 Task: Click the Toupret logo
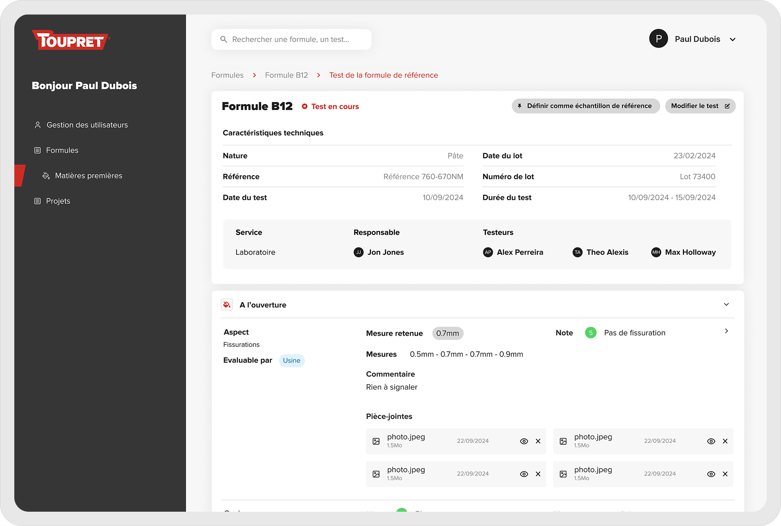[71, 40]
